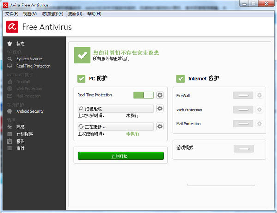Image resolution: width=277 pixels, height=213 pixels.
Task: Select System Scanner in the sidebar
Action: pyautogui.click(x=29, y=59)
